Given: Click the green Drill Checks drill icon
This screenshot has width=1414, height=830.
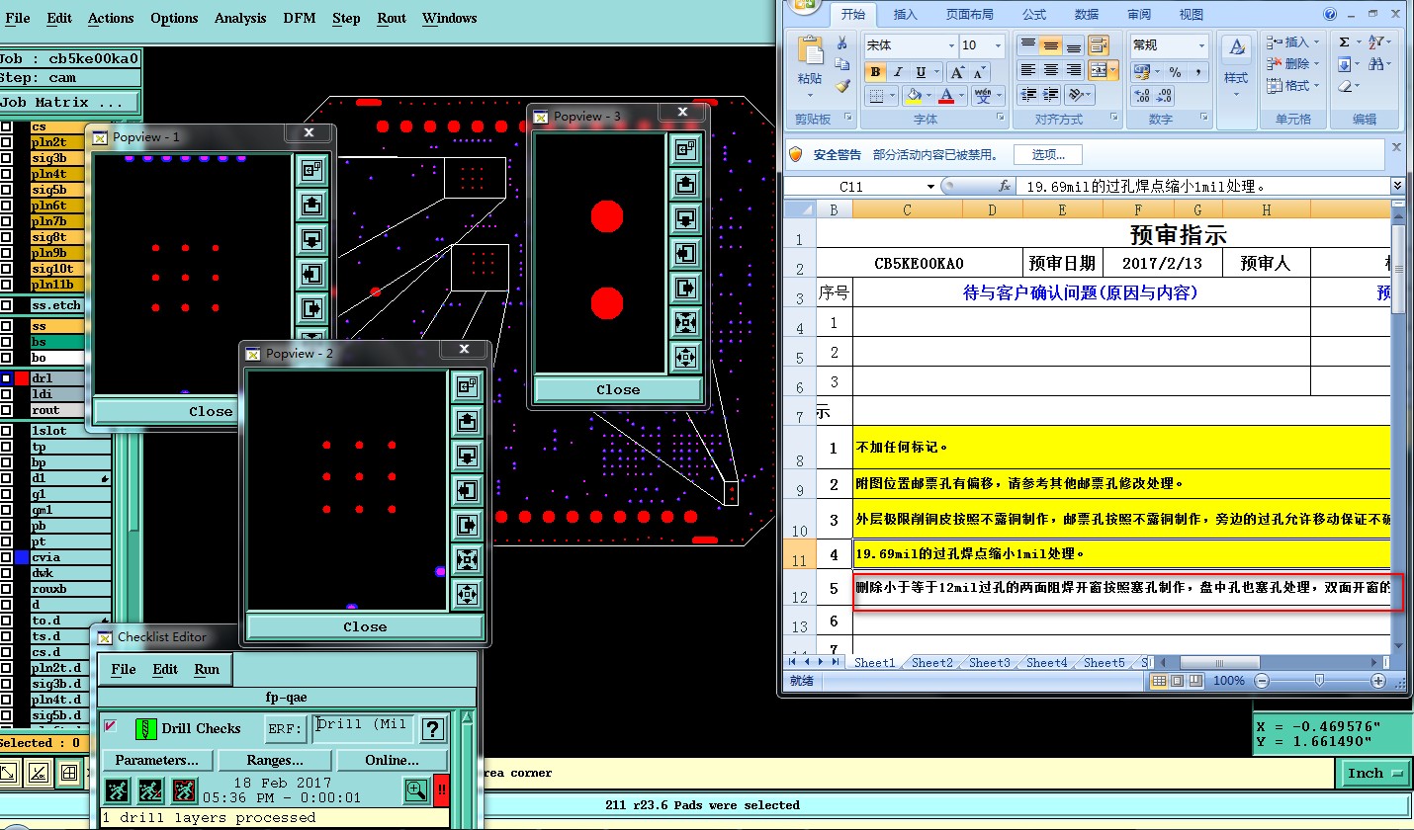Looking at the screenshot, I should [146, 729].
